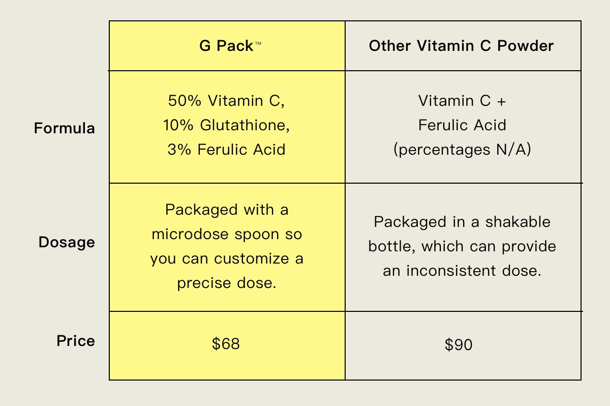Click 'Ferulic Acid' in the right column
The image size is (610, 406).
click(x=462, y=125)
